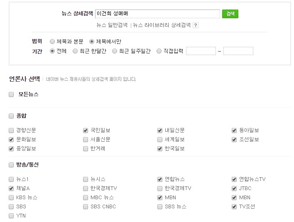The height and width of the screenshot is (222, 294).
Task: Click the 이건희 성매매 search text box
Action: click(x=157, y=14)
